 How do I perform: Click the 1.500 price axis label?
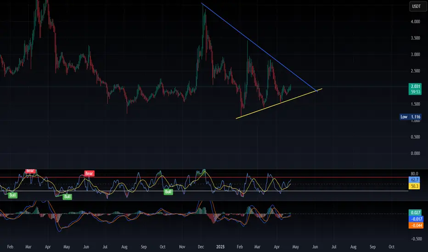click(415, 104)
